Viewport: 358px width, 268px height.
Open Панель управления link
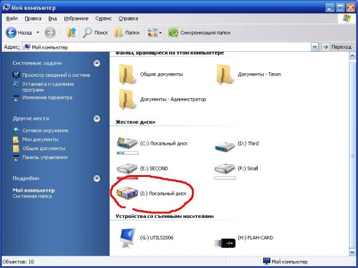(45, 157)
